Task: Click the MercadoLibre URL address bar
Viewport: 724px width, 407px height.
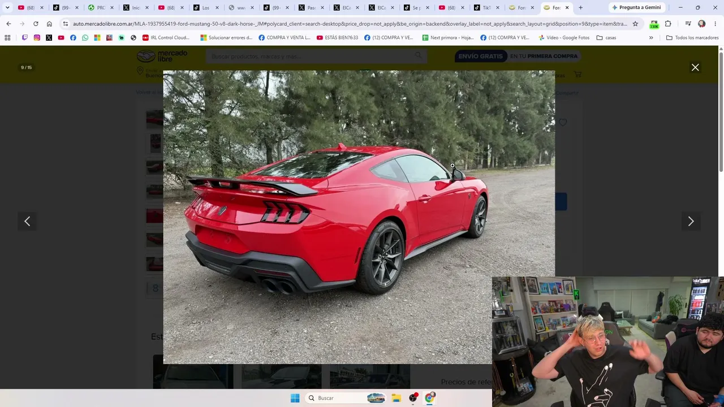Action: 350,24
